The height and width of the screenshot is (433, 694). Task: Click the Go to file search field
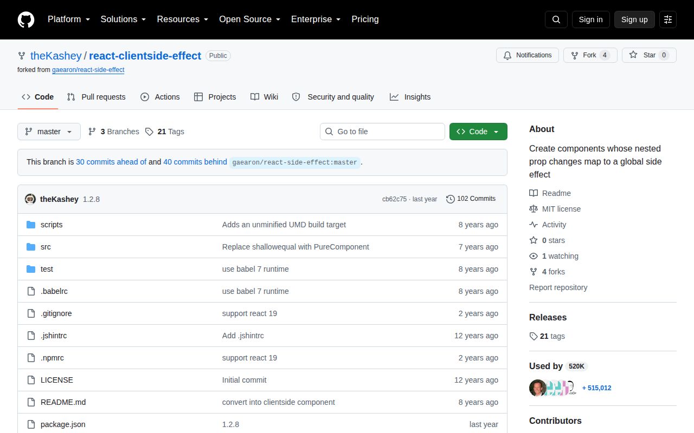pos(382,132)
